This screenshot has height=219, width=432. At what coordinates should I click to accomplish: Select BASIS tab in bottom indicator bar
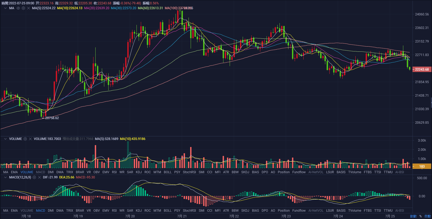341,211
